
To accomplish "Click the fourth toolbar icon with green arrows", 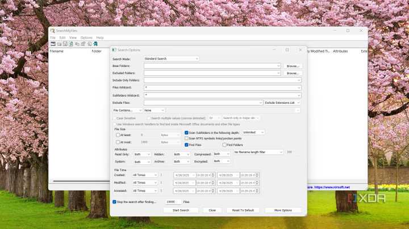I will coord(71,44).
